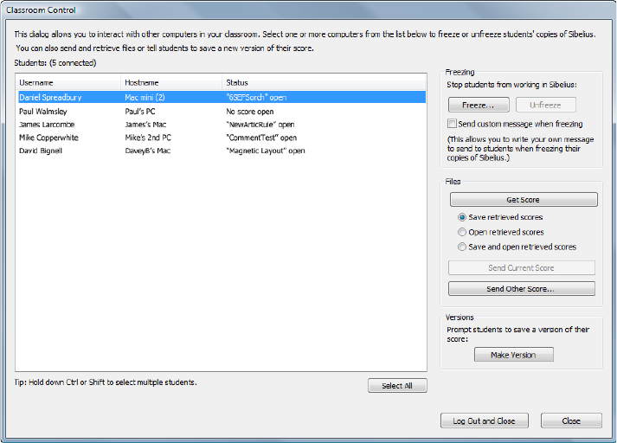Screen dimensions: 617x443
Task: Enable Send custom message when freezing
Action: [x=453, y=125]
